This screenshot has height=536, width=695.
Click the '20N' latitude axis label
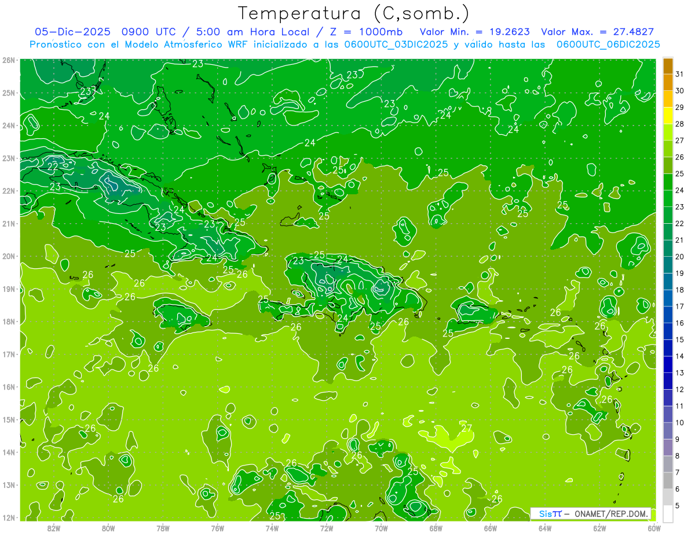pyautogui.click(x=8, y=256)
